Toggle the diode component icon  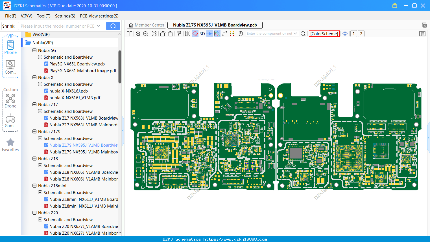[x=209, y=34]
